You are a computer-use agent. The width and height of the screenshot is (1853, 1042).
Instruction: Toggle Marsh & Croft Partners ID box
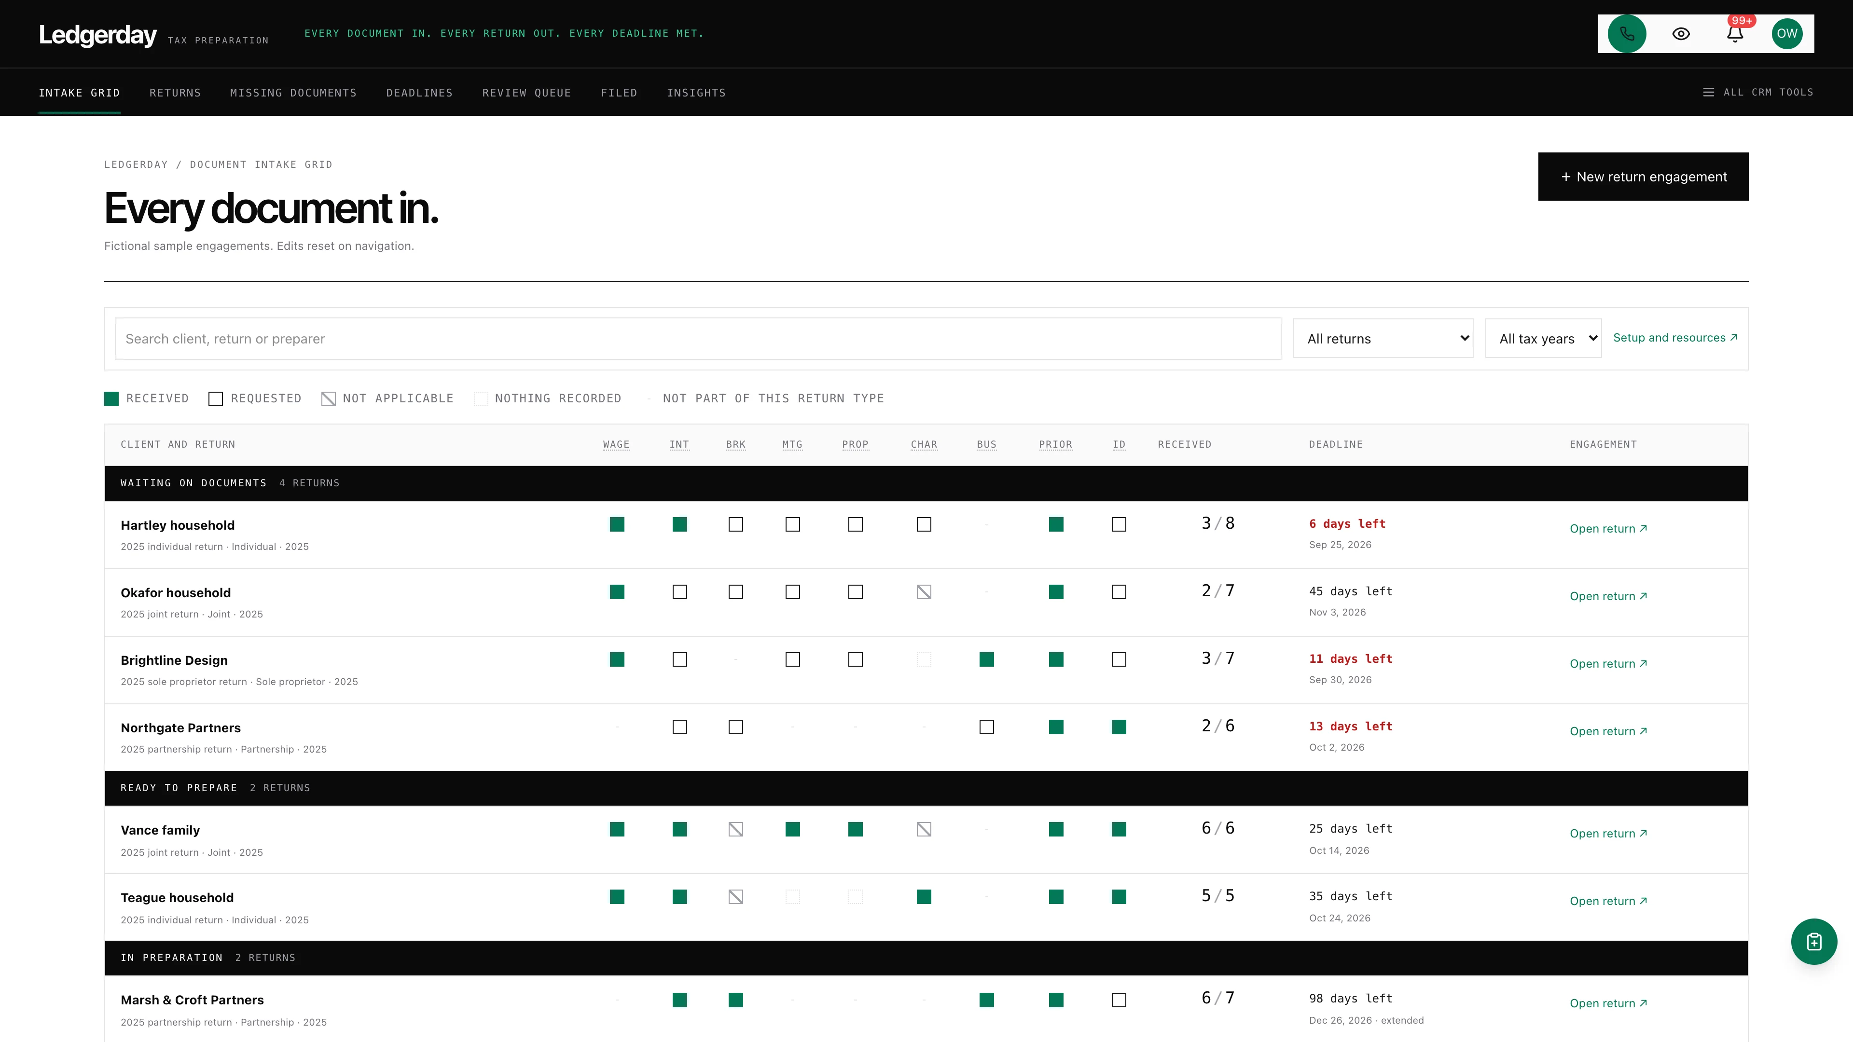1119,1000
